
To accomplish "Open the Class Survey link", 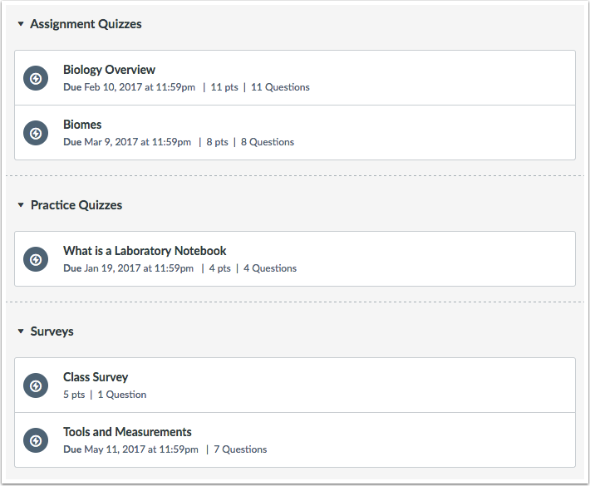I will 96,377.
